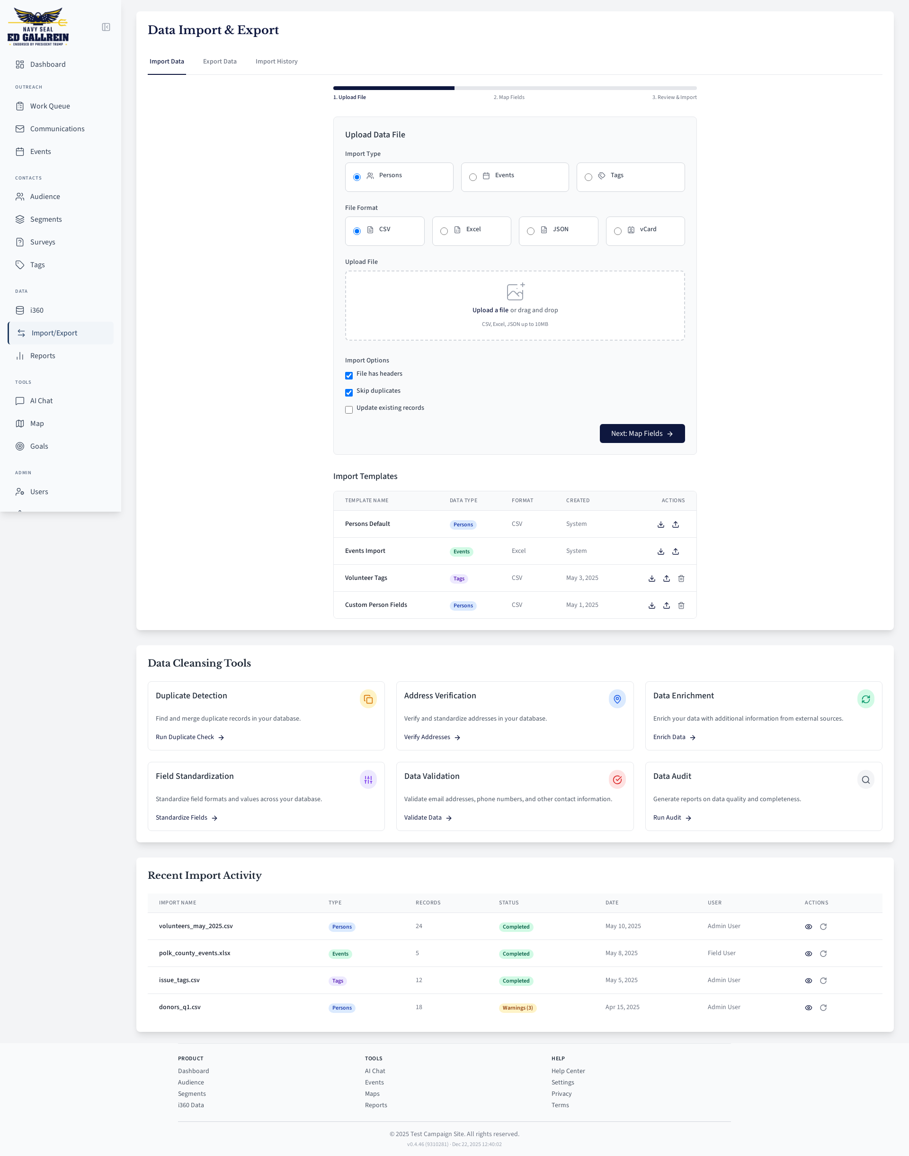Switch to the Export Data tab
909x1156 pixels.
coord(219,62)
